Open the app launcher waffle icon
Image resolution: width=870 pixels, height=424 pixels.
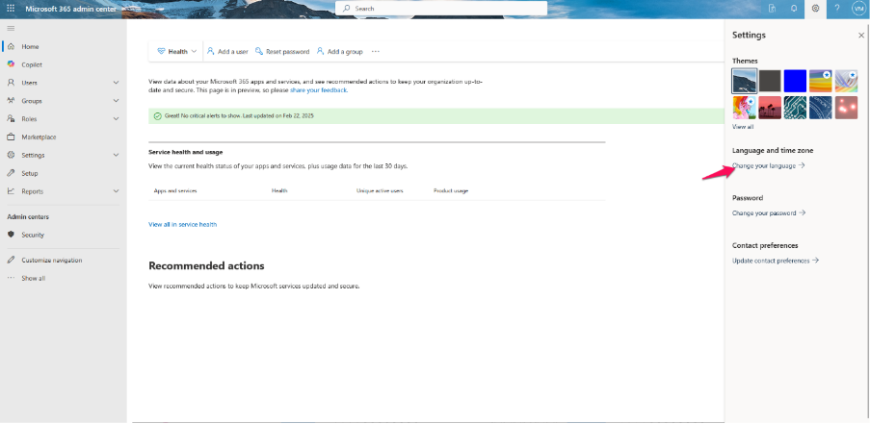(11, 8)
